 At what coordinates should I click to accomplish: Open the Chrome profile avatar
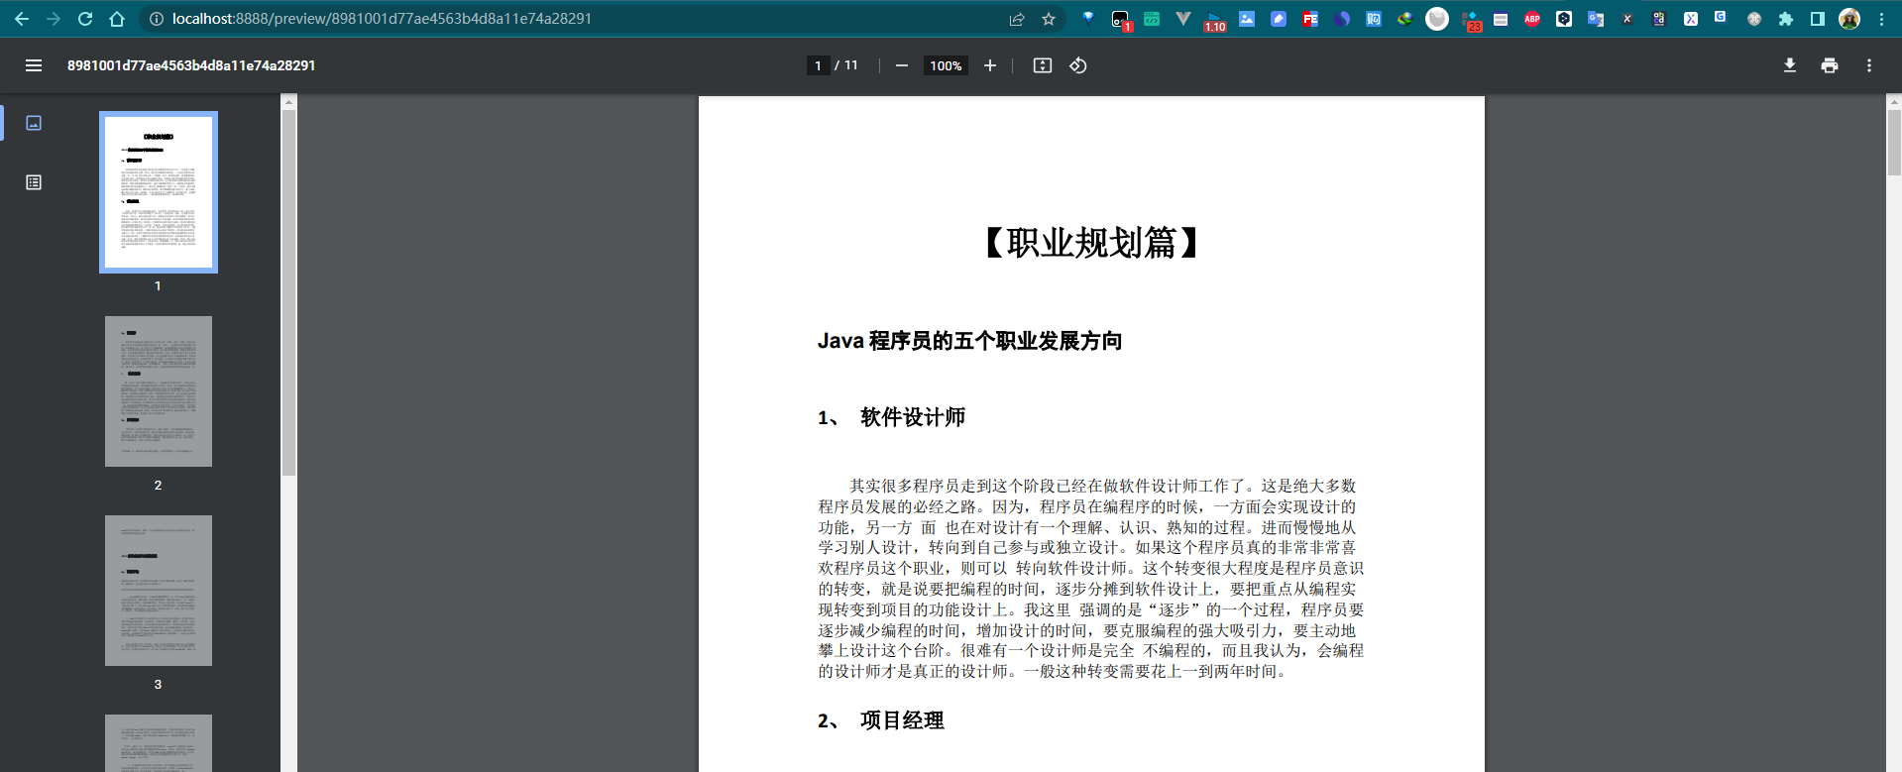point(1849,19)
